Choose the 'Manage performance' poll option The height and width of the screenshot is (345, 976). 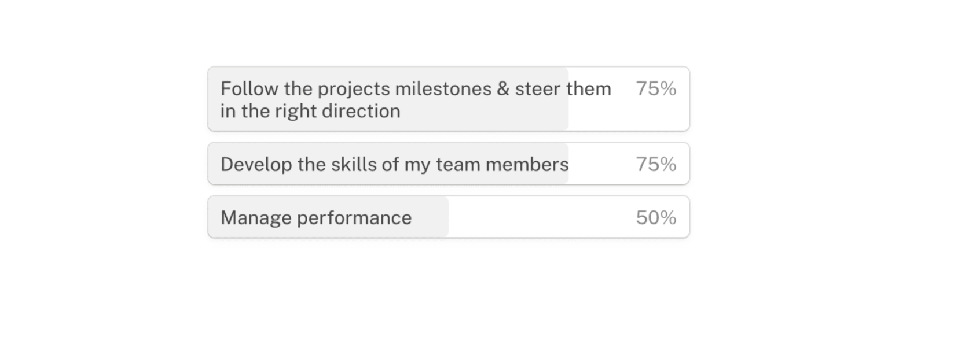tap(449, 217)
